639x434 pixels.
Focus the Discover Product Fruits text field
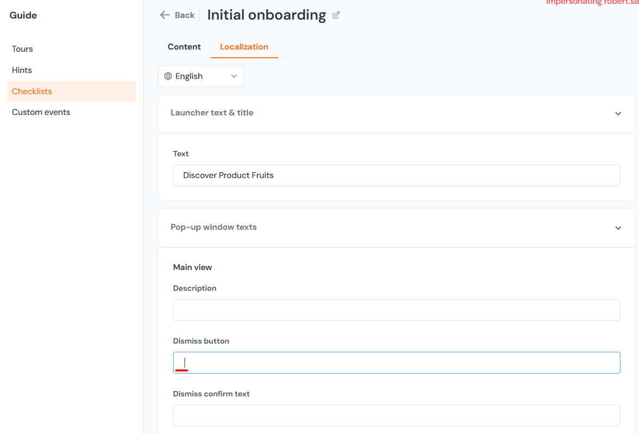396,175
